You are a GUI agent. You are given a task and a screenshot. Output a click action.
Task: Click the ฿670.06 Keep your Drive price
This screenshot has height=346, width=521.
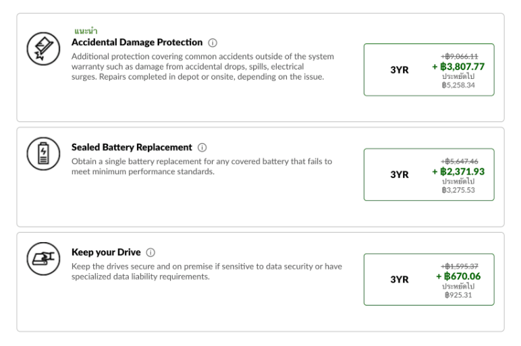(458, 277)
